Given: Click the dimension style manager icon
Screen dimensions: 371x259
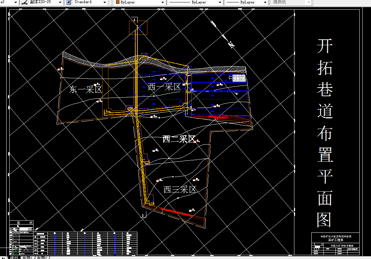Looking at the screenshot, I should [x=25, y=2].
